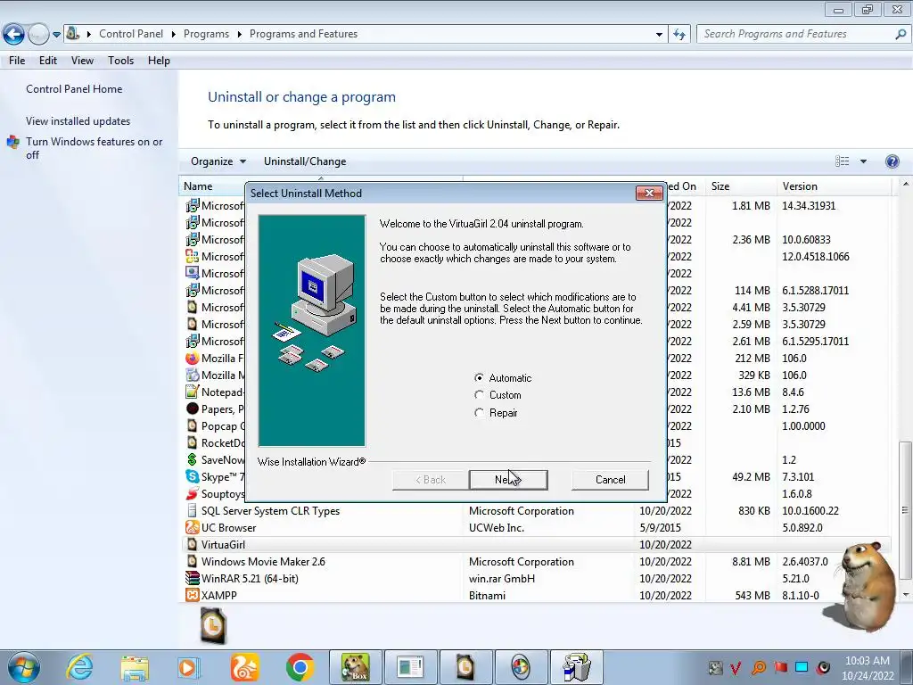Click the list vertical scrollbar thumb

(x=904, y=509)
